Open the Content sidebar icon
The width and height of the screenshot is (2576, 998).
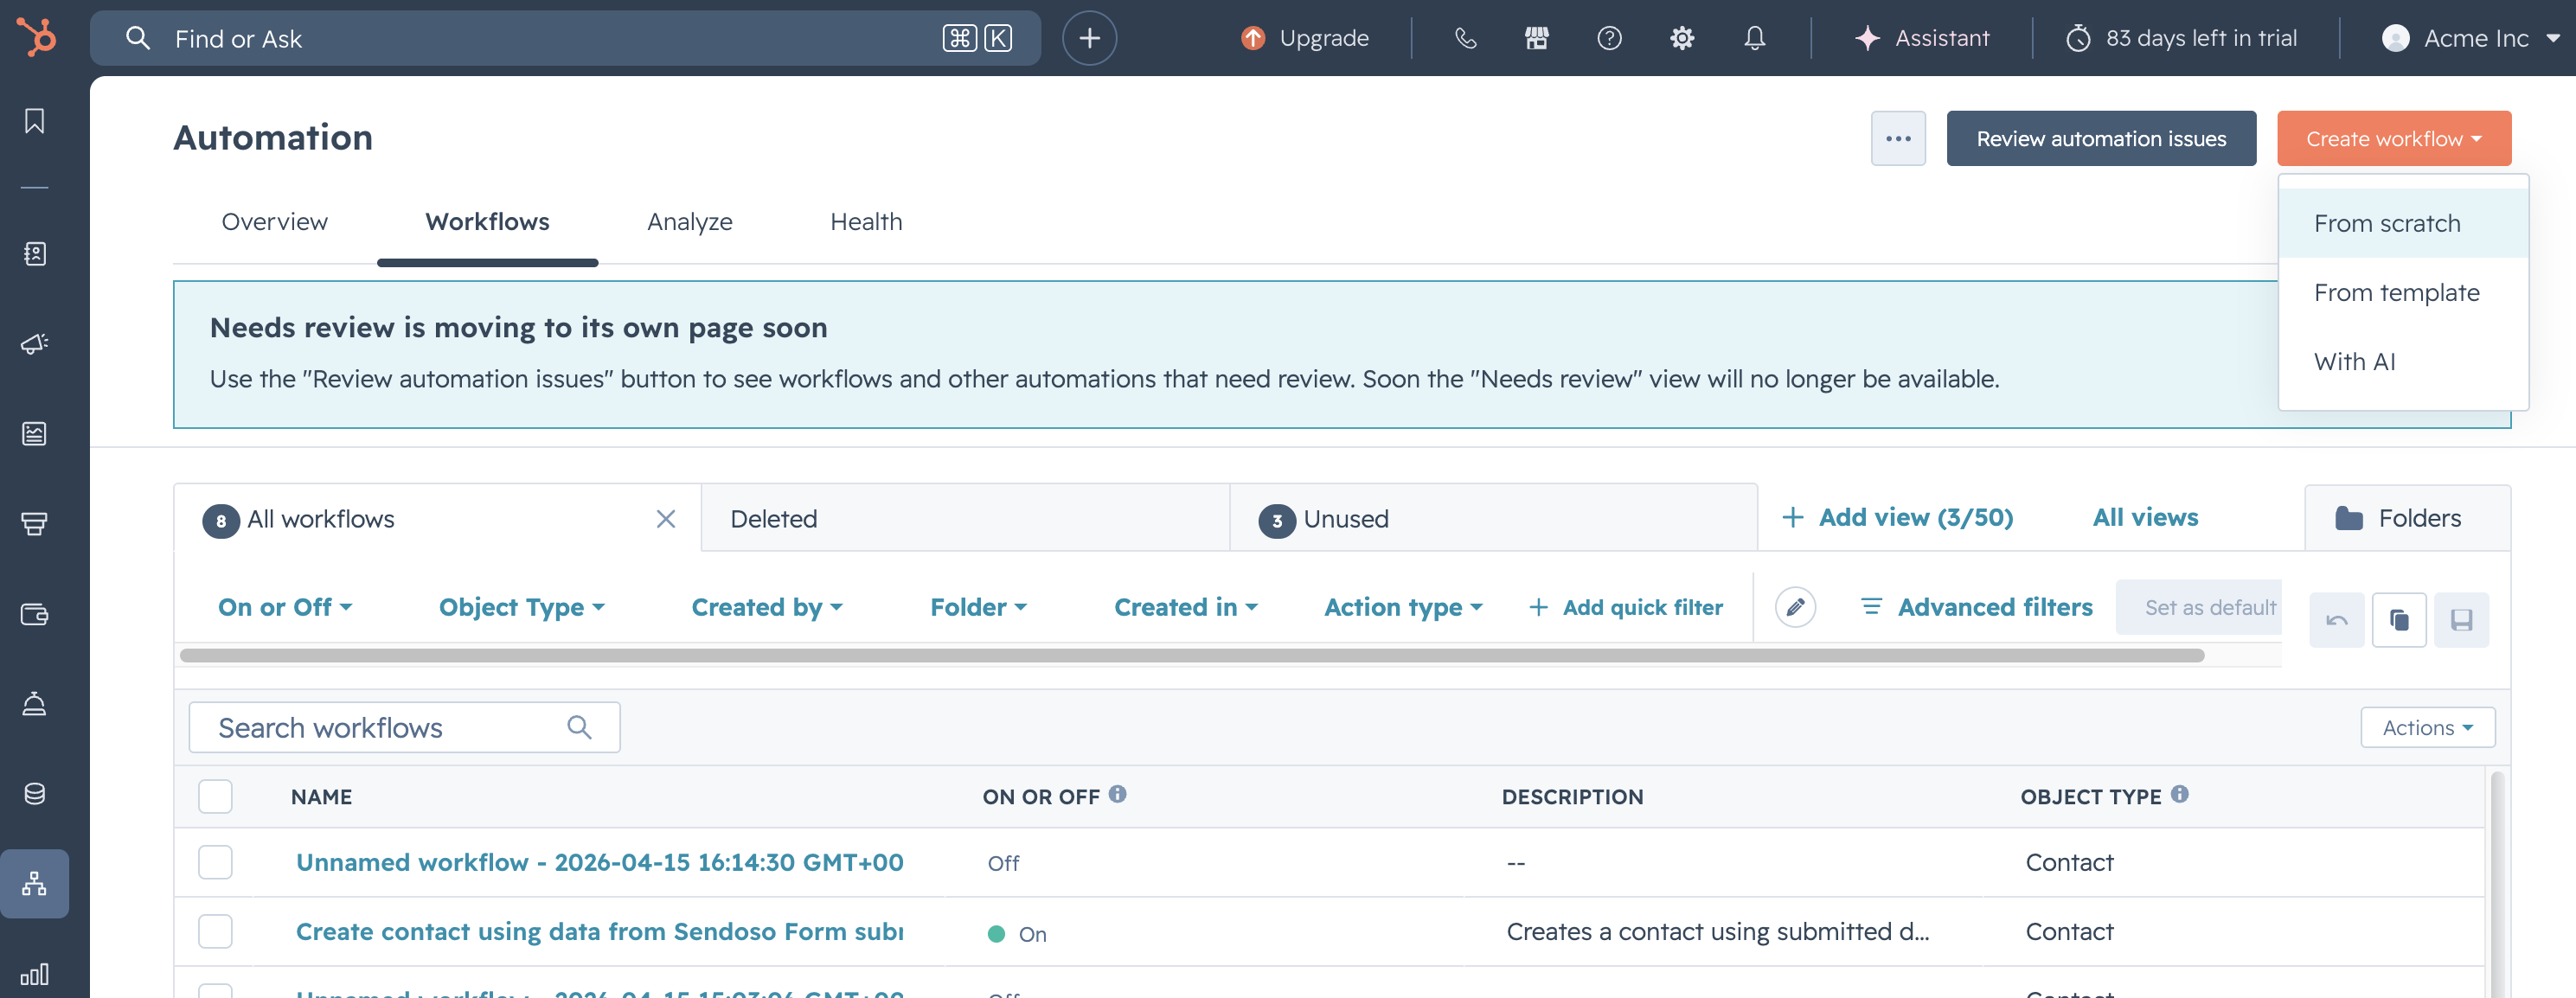pyautogui.click(x=35, y=433)
